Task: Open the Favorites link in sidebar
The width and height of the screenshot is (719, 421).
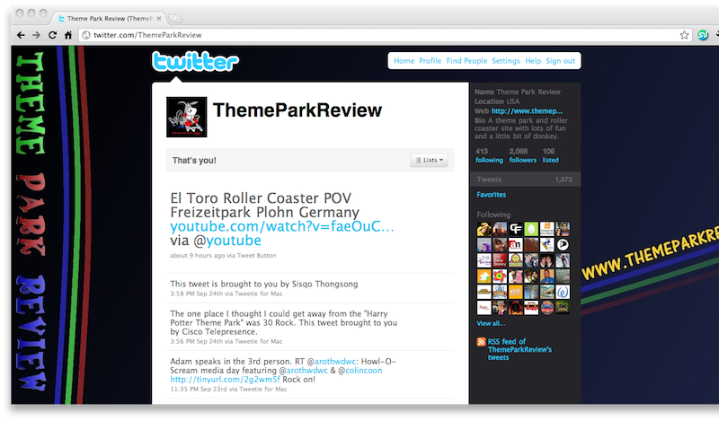Action: pyautogui.click(x=491, y=195)
